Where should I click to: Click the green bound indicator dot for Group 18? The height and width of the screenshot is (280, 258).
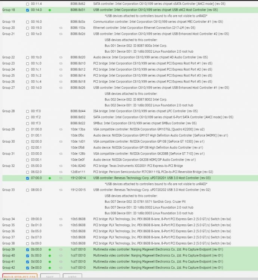click(x=50, y=10)
